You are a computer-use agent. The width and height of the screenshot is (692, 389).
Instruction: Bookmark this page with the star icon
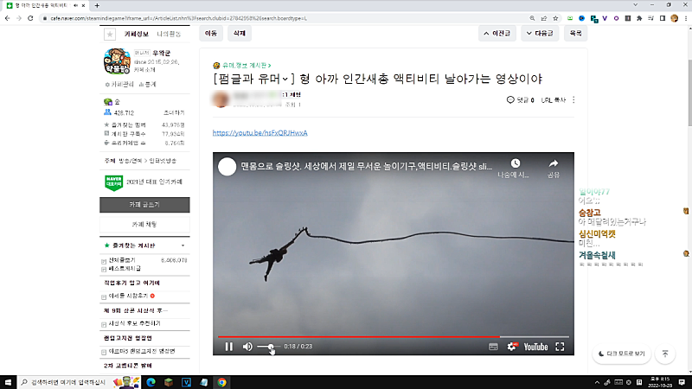555,18
